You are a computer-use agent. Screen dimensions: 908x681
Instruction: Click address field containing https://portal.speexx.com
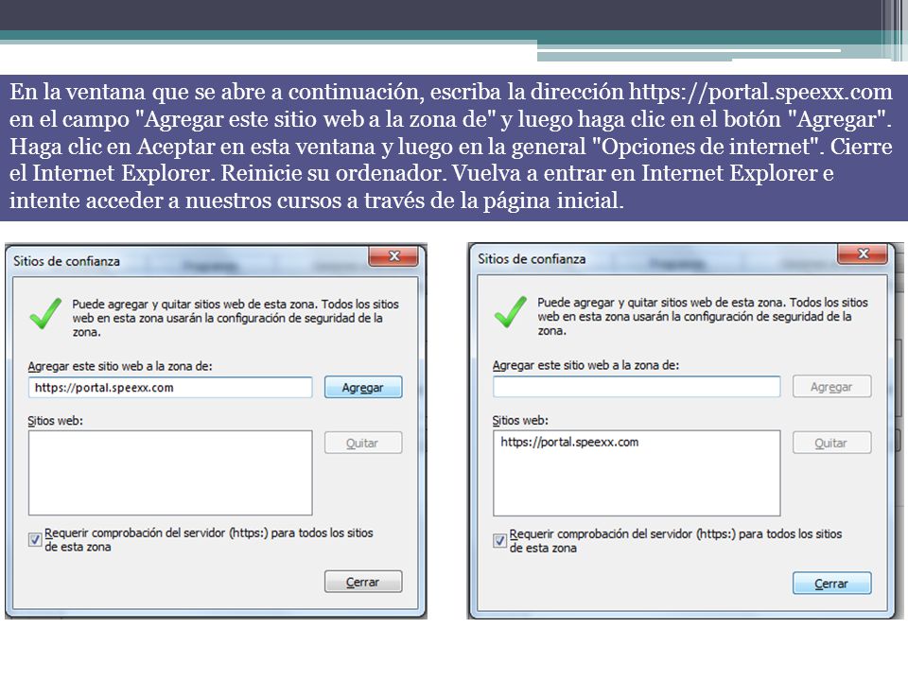point(170,388)
